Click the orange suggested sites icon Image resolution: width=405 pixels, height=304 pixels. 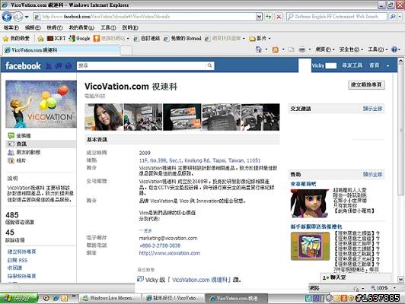point(97,39)
